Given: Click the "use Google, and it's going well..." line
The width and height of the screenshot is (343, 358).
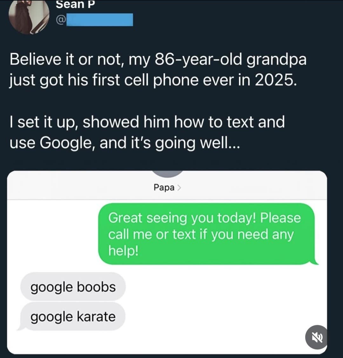Looking at the screenshot, I should click(125, 143).
